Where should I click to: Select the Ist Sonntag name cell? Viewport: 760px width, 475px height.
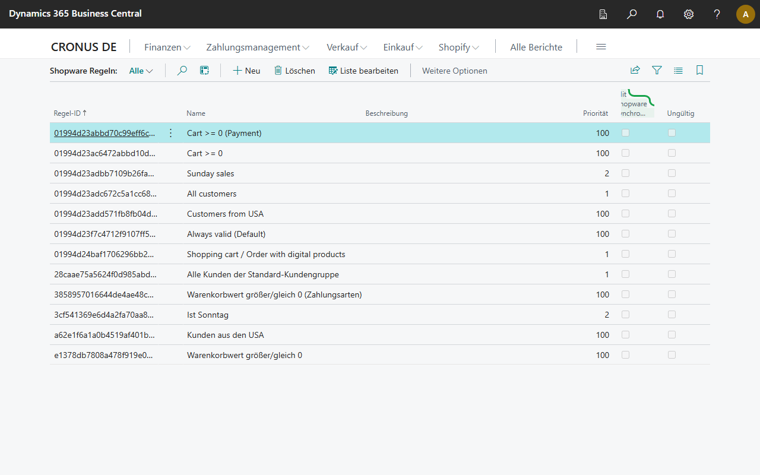point(208,315)
